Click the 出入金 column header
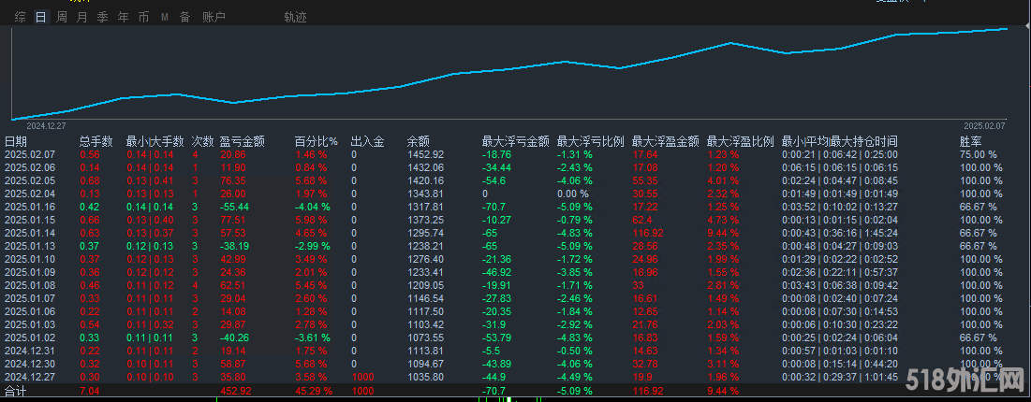Screen dimensions: 1031x402 (x=368, y=142)
